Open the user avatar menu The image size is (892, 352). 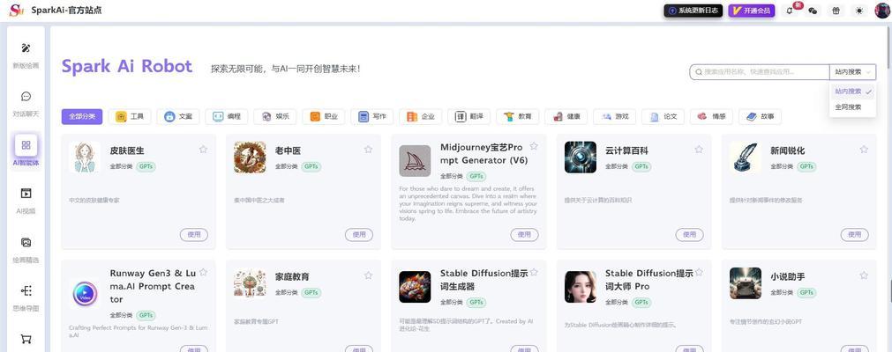[882, 11]
